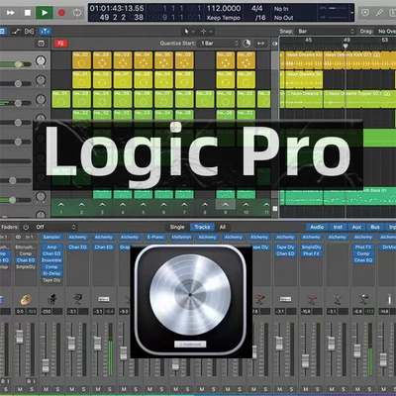Toggle the Bus channel filter button
Screen dimensions: 396x396
click(x=375, y=227)
